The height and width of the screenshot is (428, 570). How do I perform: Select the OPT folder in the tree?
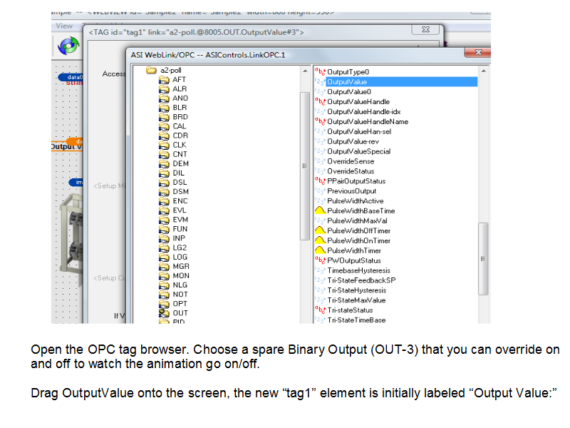180,304
